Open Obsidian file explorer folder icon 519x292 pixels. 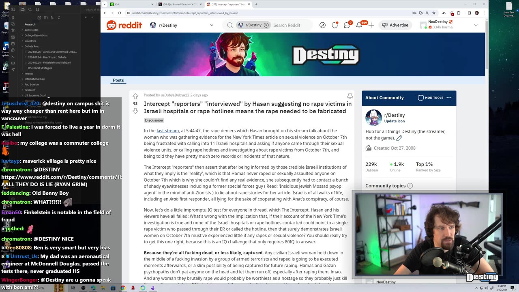click(22, 9)
